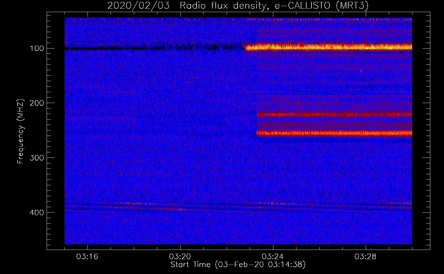Click the red emission band near 220 MHz
This screenshot has width=444, height=274.
pyautogui.click(x=334, y=115)
